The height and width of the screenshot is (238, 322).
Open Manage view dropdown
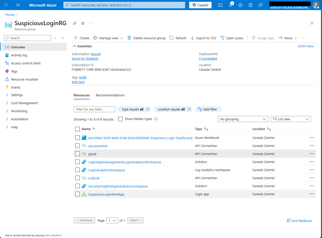pyautogui.click(x=108, y=38)
